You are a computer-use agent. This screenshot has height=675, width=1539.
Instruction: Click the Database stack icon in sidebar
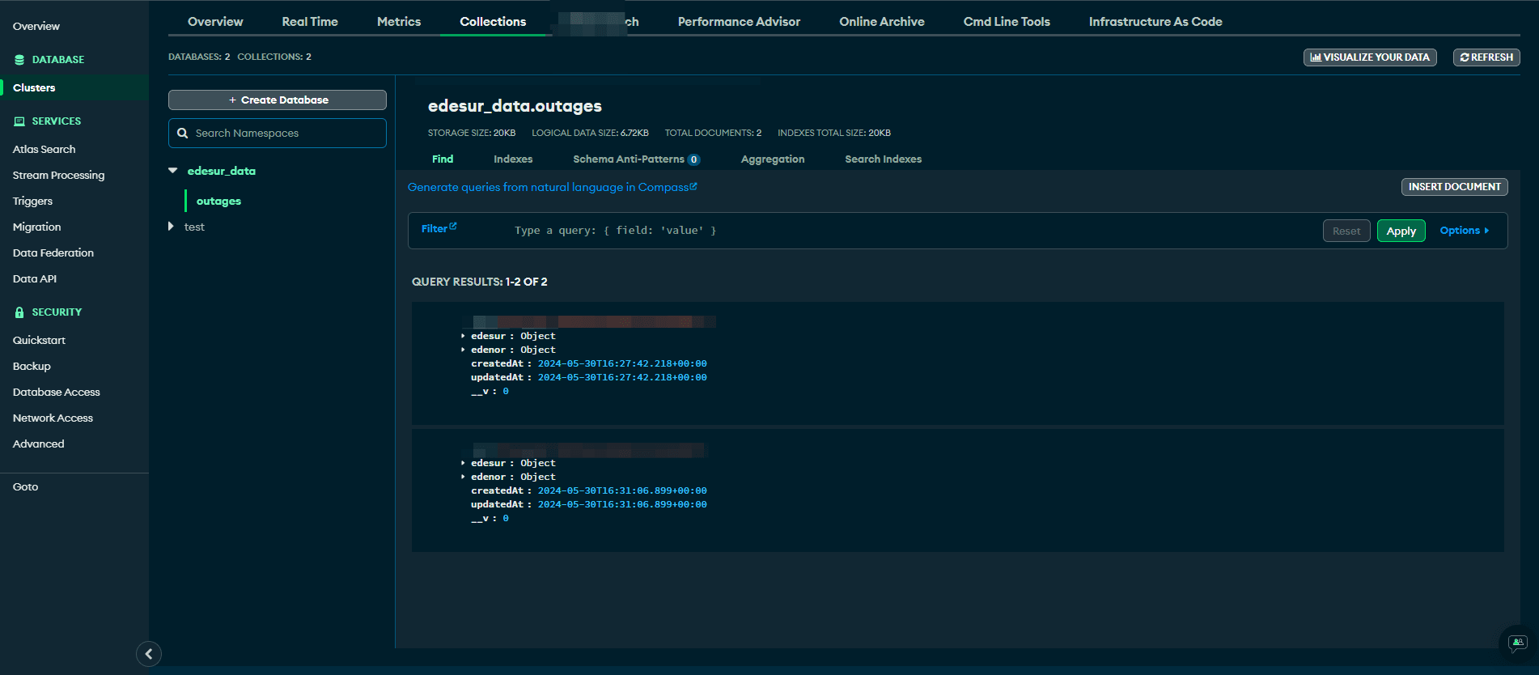19,60
